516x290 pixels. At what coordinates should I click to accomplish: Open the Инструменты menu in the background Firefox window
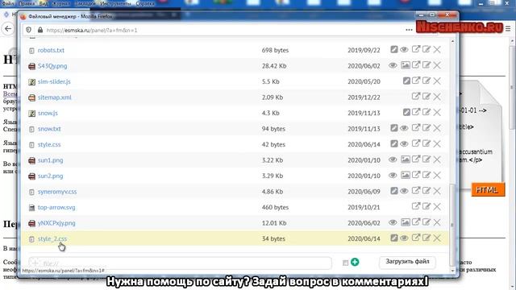point(114,3)
